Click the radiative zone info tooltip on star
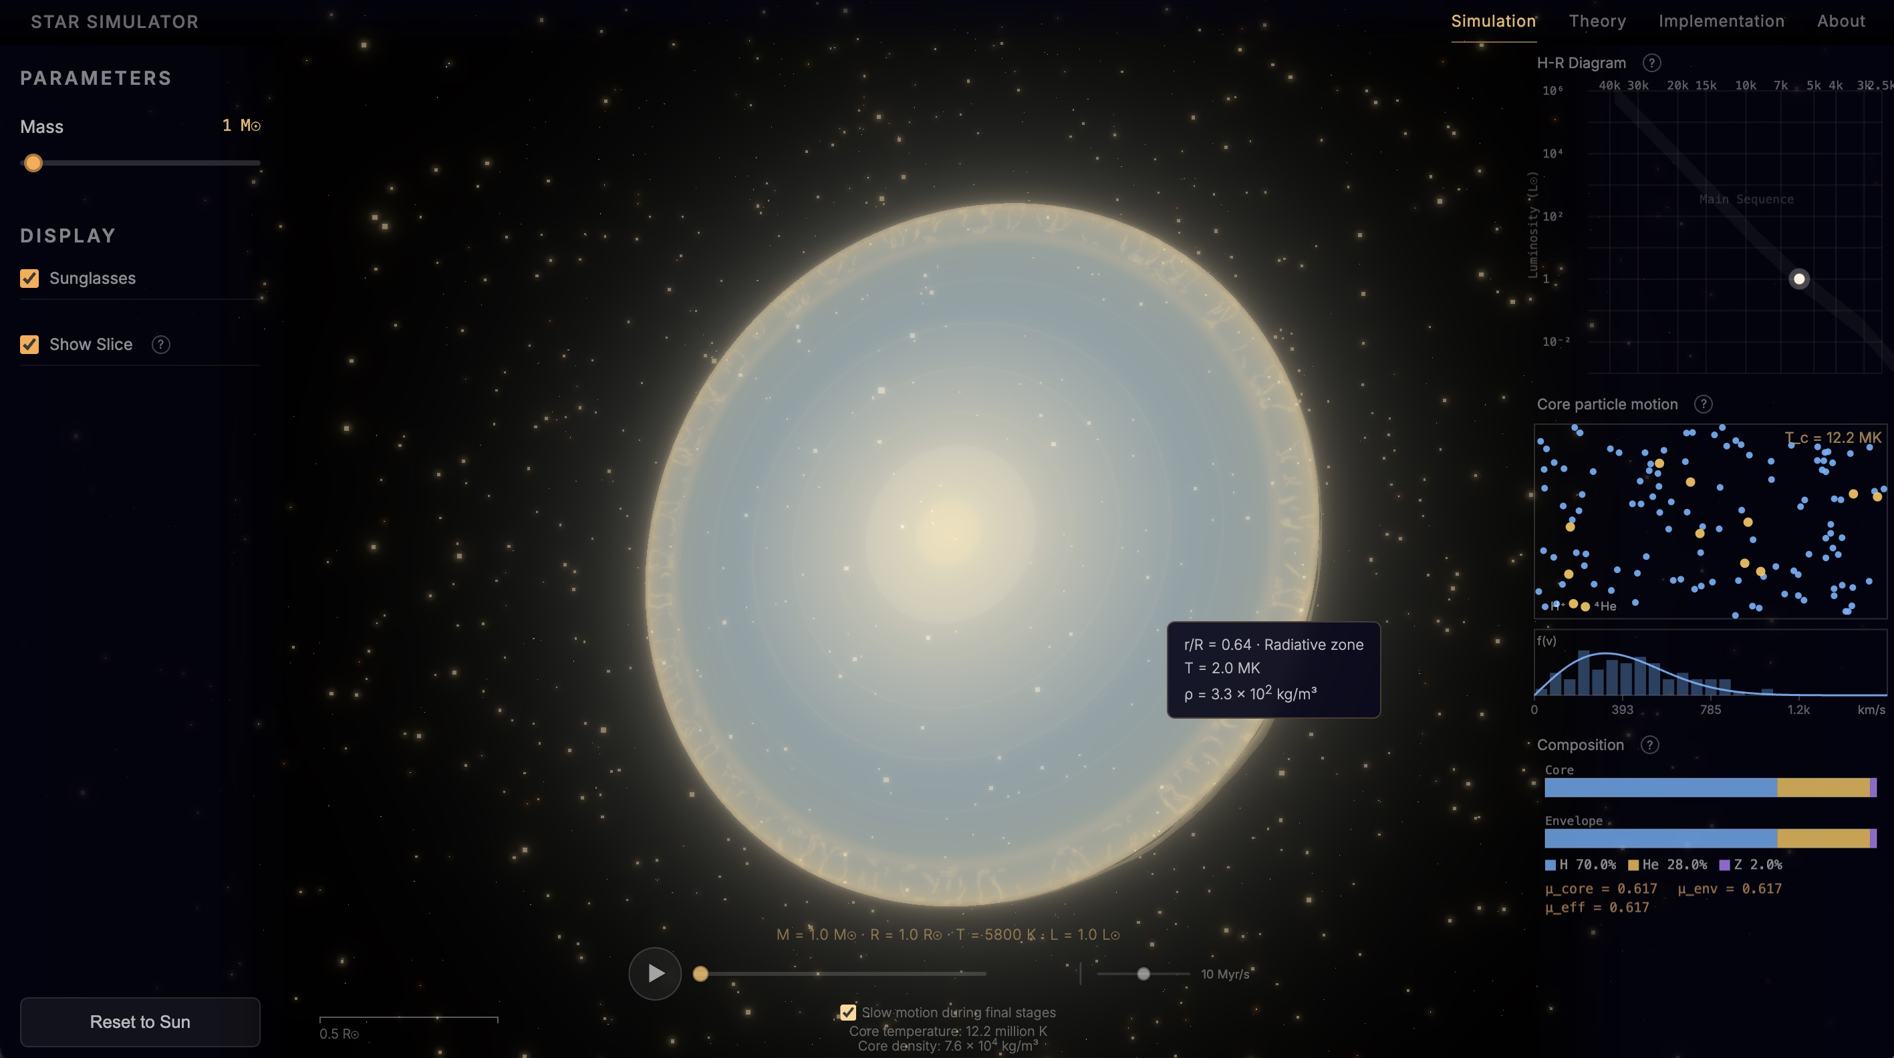The height and width of the screenshot is (1058, 1894). 1273,669
